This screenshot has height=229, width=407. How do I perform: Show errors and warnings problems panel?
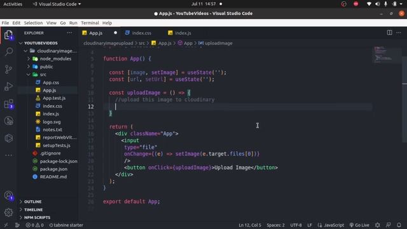tap(34, 225)
